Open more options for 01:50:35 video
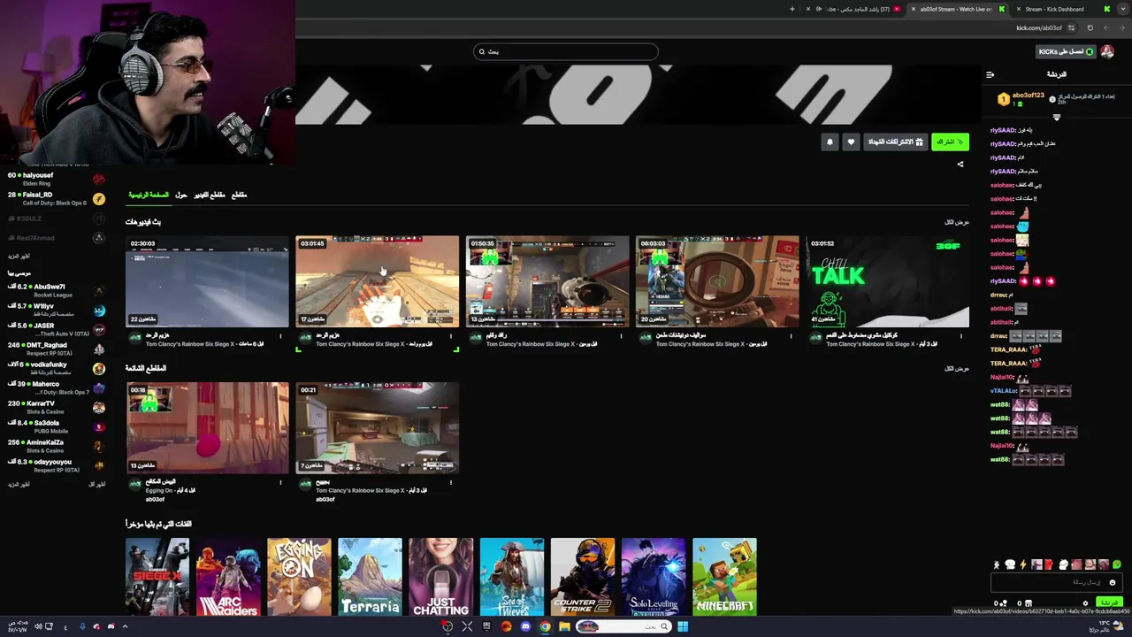 click(x=620, y=336)
